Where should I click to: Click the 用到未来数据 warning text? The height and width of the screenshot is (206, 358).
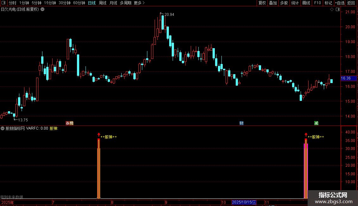pos(12,197)
